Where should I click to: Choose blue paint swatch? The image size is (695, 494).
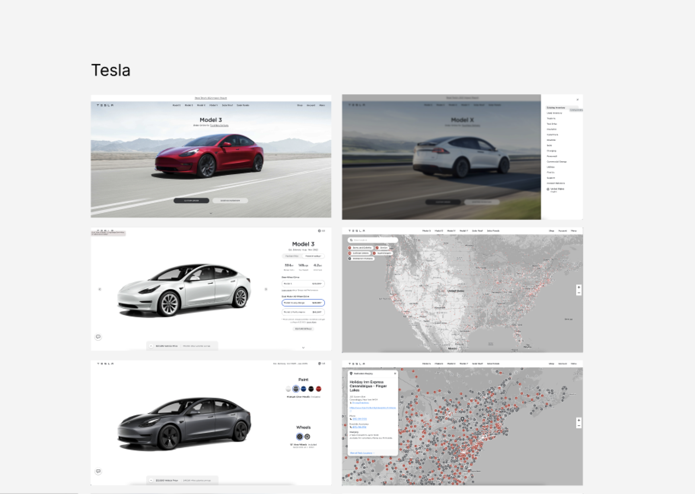(303, 389)
